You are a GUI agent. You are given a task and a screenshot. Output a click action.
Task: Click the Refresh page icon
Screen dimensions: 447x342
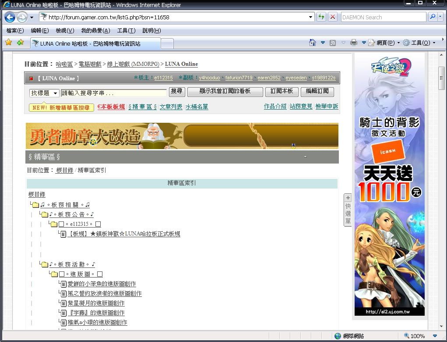click(x=322, y=17)
